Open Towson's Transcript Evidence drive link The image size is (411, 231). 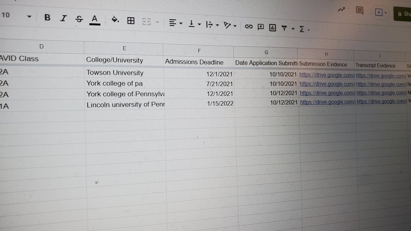coord(381,75)
